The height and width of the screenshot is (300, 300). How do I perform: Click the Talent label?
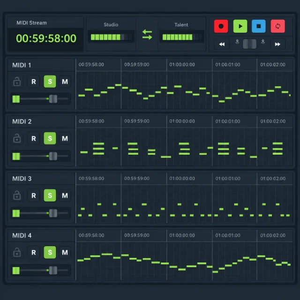pos(181,25)
